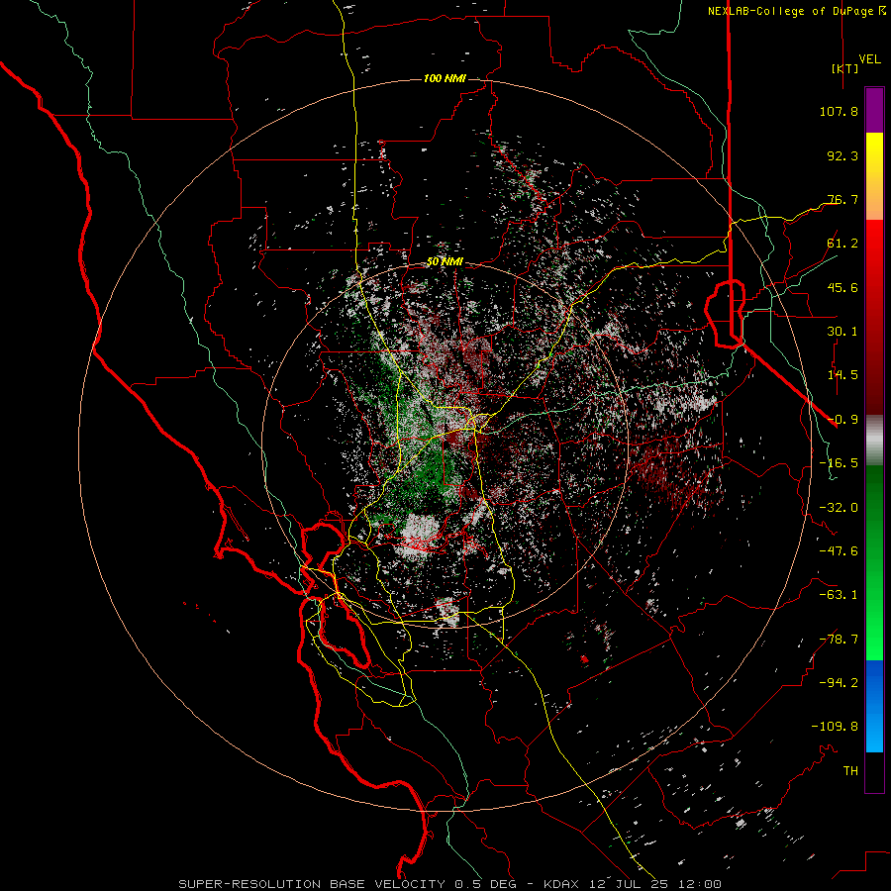Pick the dark TH segment of the scale
The image size is (891, 891).
click(x=874, y=772)
